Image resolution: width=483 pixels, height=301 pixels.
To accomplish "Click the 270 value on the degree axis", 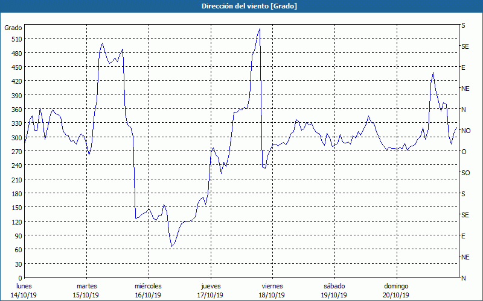I will (x=16, y=152).
